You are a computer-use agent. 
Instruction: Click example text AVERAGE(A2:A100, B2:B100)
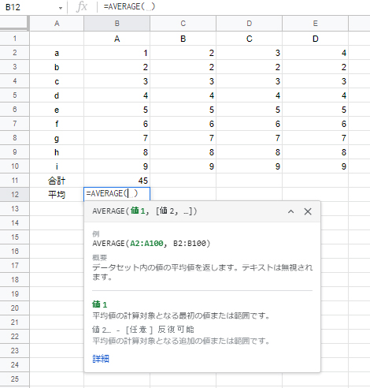[x=151, y=244]
